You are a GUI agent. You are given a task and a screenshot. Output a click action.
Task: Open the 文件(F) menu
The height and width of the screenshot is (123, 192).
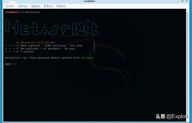(x=10, y=6)
